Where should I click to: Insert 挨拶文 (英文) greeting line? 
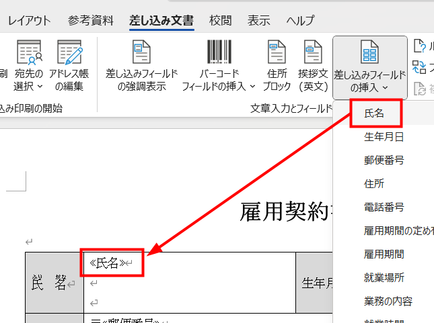click(x=313, y=66)
